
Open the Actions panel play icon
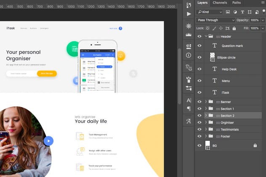(189, 14)
